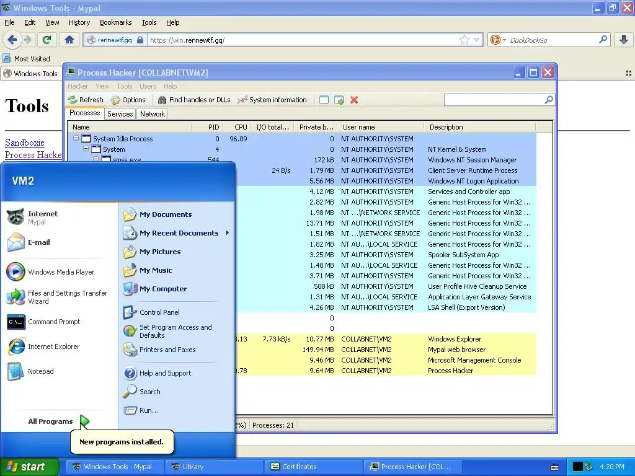Switch to the Network tab
The width and height of the screenshot is (635, 476).
(153, 114)
